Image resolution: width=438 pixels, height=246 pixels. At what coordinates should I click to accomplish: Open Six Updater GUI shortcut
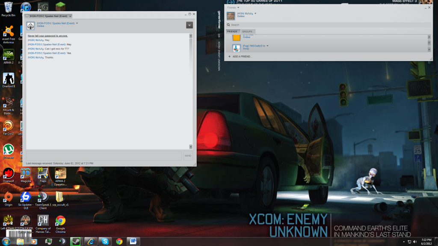pyautogui.click(x=26, y=201)
